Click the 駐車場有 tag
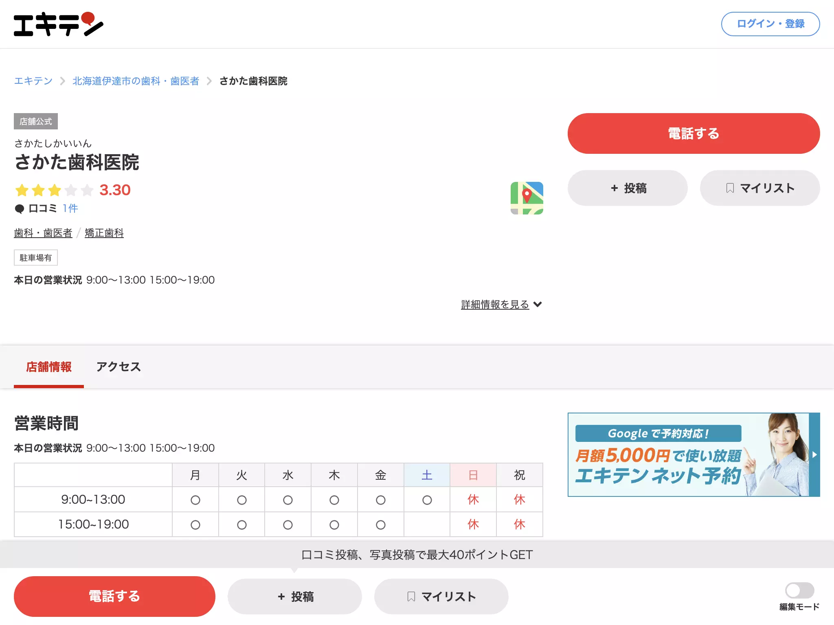Screen dimensions: 834x625 pos(36,258)
